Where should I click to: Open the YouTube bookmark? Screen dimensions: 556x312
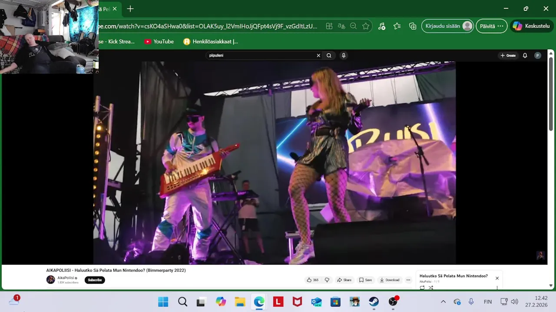159,42
